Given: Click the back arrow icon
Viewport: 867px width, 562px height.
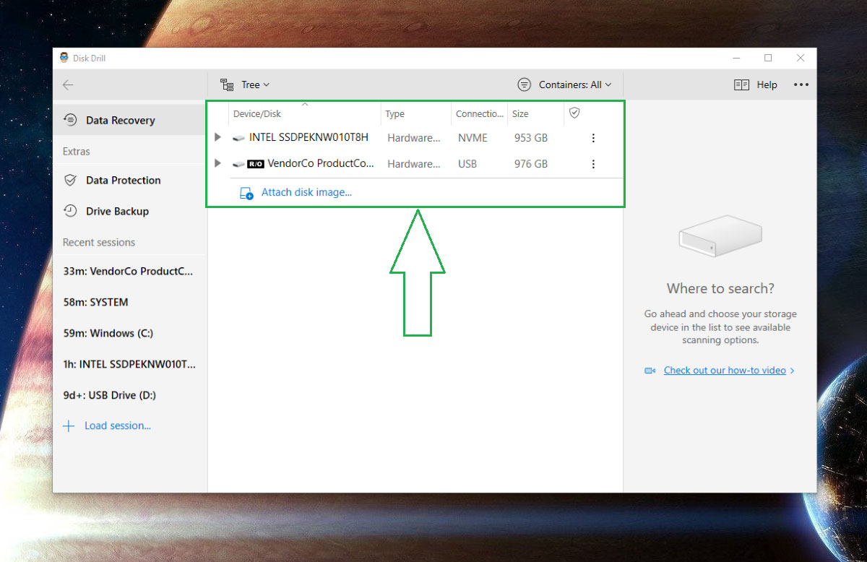Looking at the screenshot, I should (68, 85).
